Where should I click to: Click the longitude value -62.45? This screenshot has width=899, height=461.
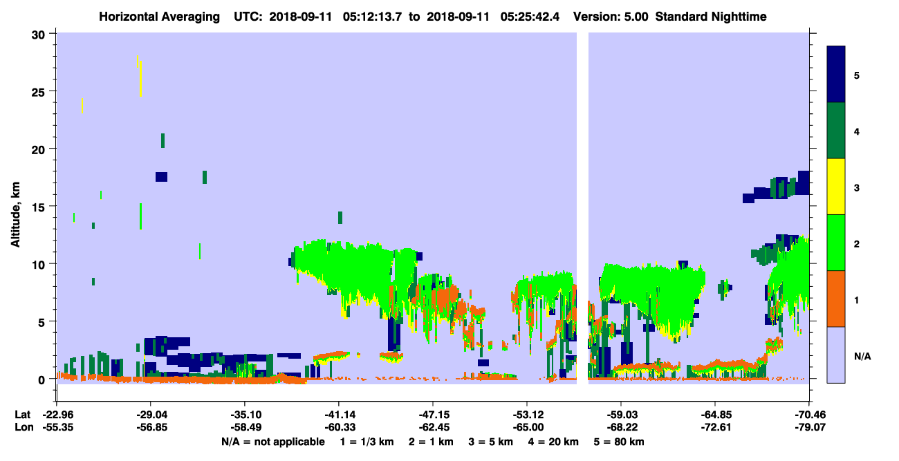point(432,427)
